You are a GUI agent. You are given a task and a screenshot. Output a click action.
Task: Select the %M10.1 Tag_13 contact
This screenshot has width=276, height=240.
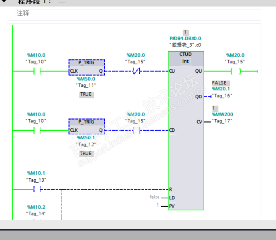37,189
